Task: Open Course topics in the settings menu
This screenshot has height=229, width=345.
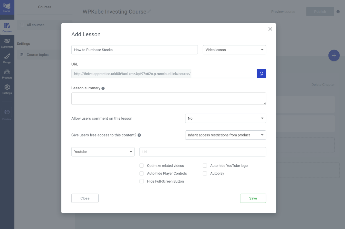Action: (x=38, y=55)
